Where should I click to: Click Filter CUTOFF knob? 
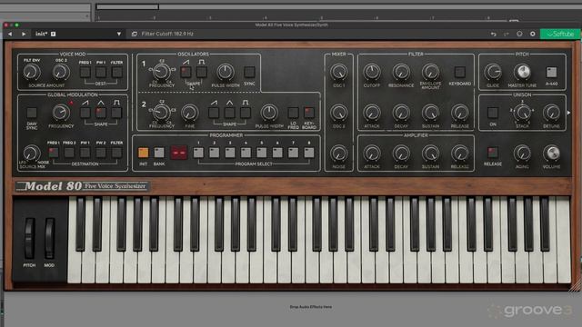coord(372,72)
